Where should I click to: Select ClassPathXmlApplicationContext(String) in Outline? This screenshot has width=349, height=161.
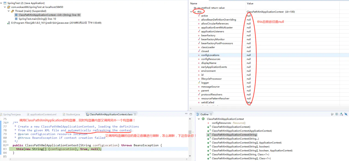[x=232, y=135]
